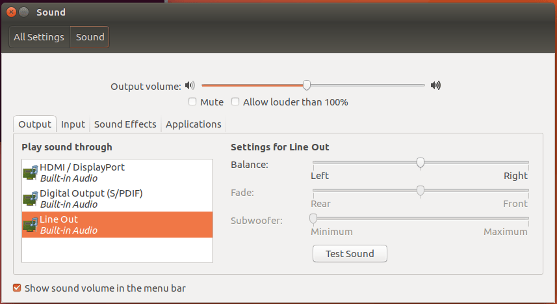Go back to All Settings
This screenshot has width=557, height=304.
tap(39, 37)
